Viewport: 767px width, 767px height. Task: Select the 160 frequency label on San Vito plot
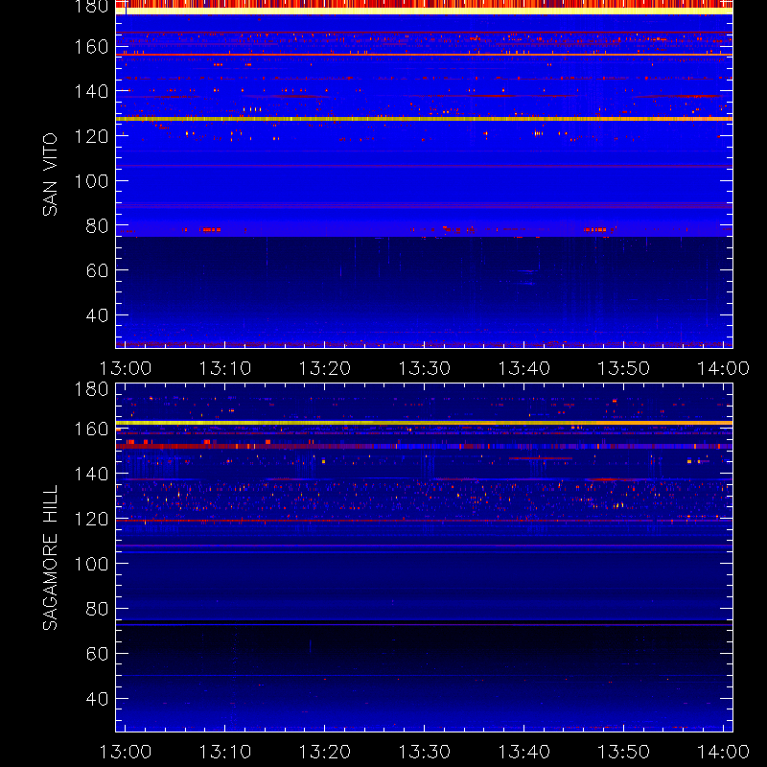(x=91, y=47)
